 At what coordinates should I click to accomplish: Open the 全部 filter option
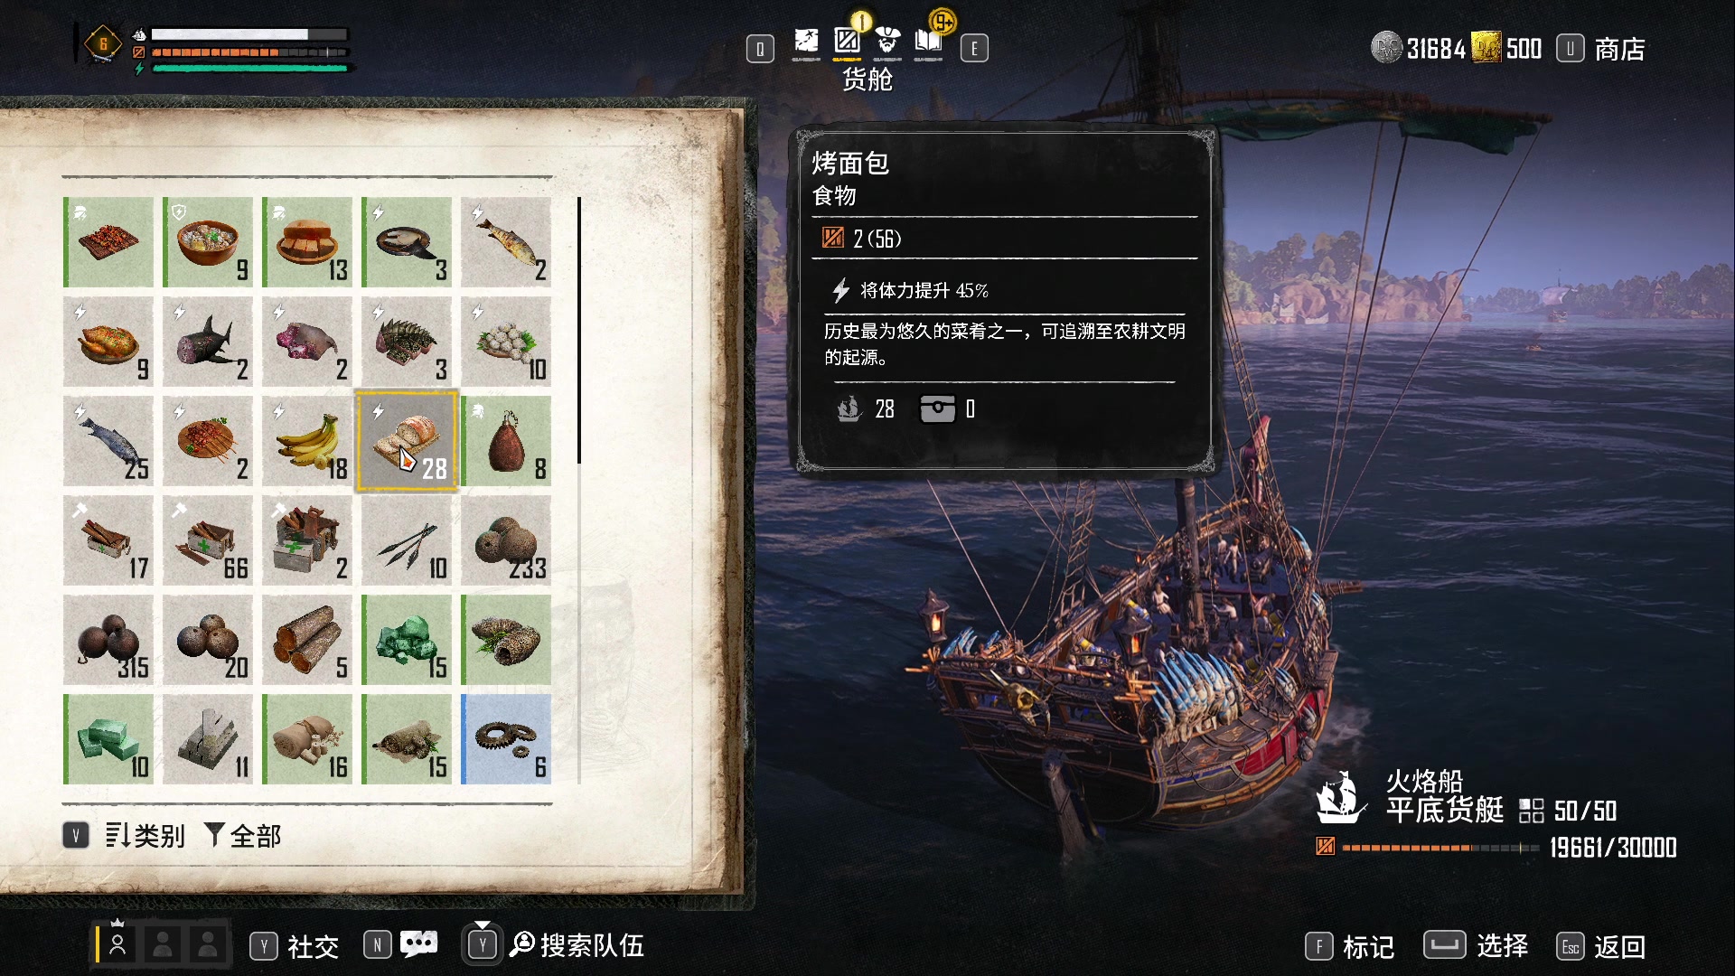(243, 836)
